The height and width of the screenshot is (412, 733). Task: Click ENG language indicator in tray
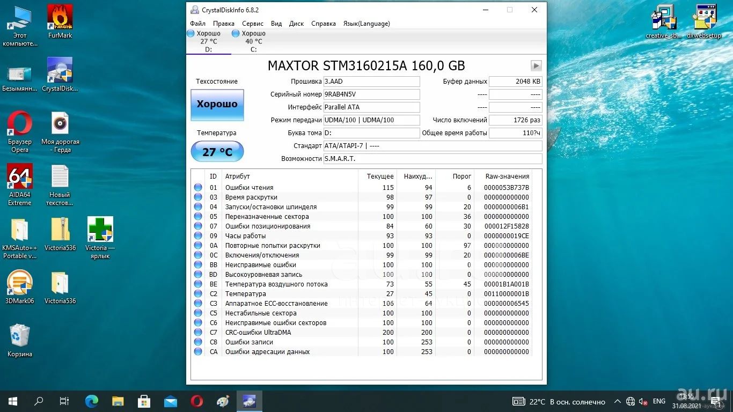tap(659, 401)
